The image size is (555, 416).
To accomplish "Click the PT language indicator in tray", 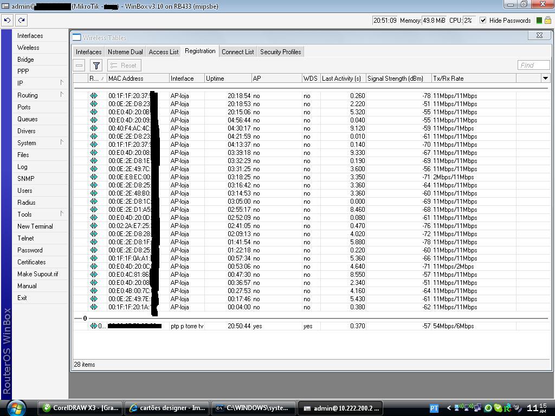I will tap(434, 408).
